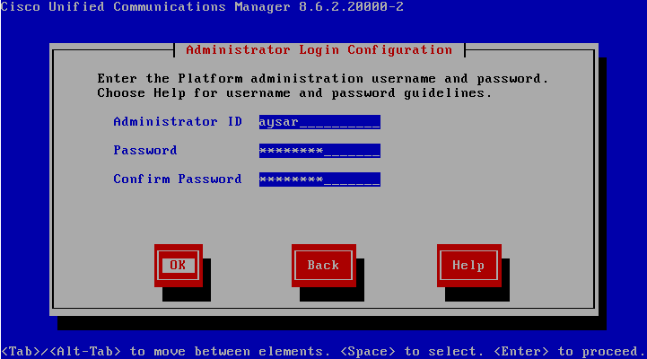The image size is (647, 359).
Task: Focus the Administrator ID input field
Action: (319, 122)
